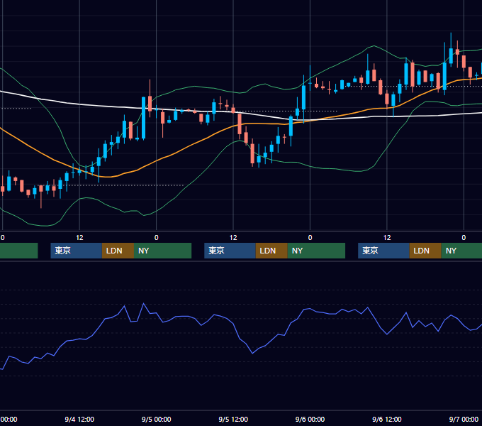Click the blue candle with the highest wick near 9/7

tap(451, 55)
